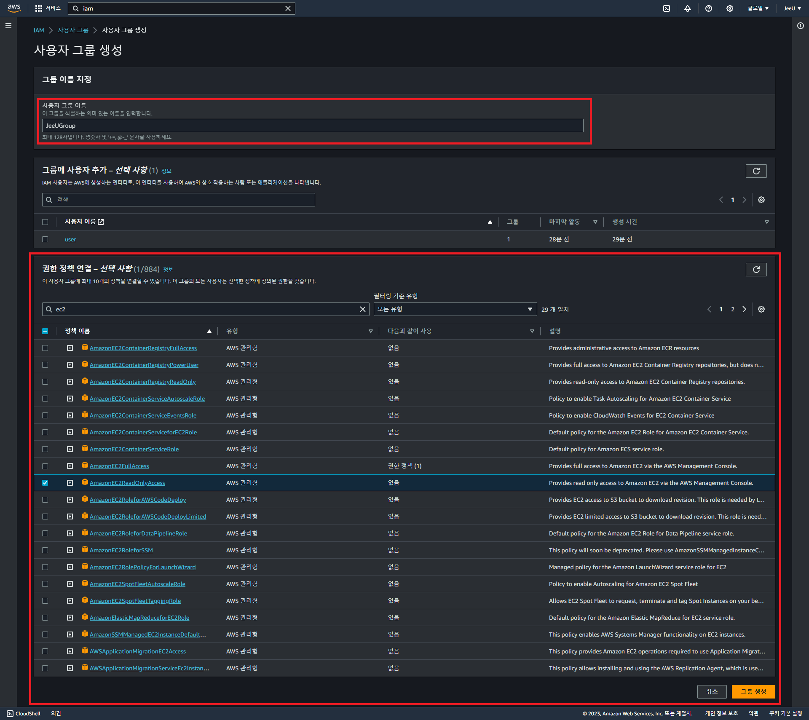
Task: Uncheck the AmazonEC2ReadOnlyAccess policy checkbox
Action: (45, 483)
